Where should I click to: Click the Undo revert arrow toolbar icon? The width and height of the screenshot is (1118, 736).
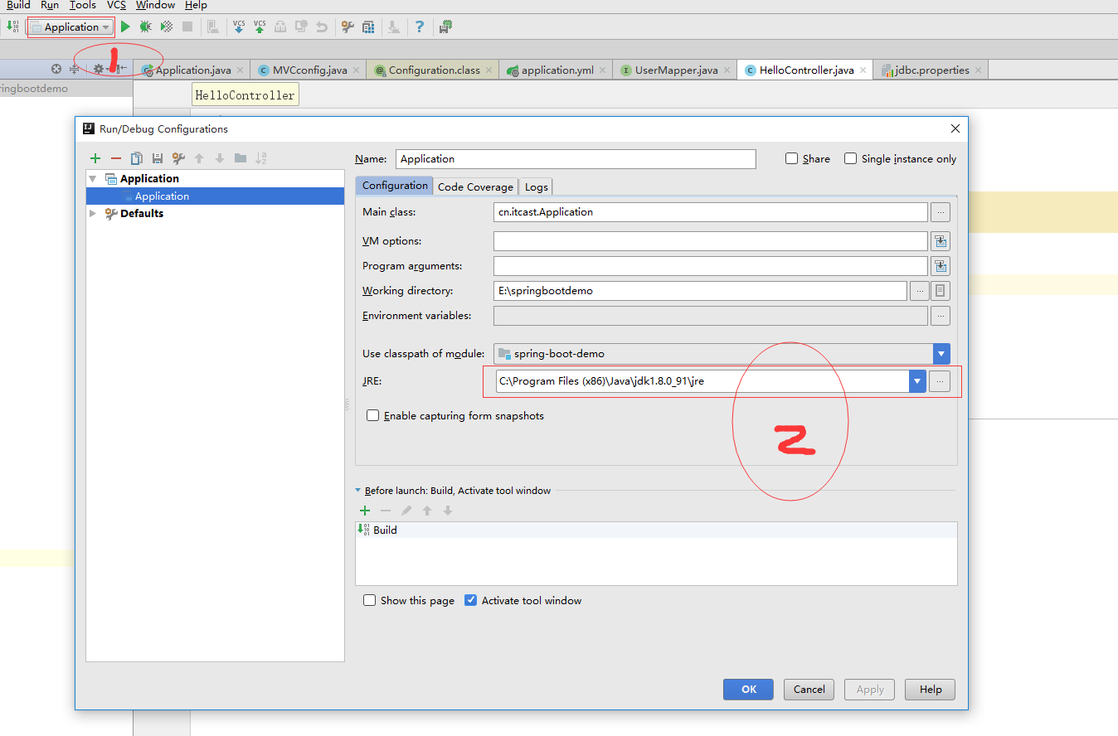click(322, 27)
